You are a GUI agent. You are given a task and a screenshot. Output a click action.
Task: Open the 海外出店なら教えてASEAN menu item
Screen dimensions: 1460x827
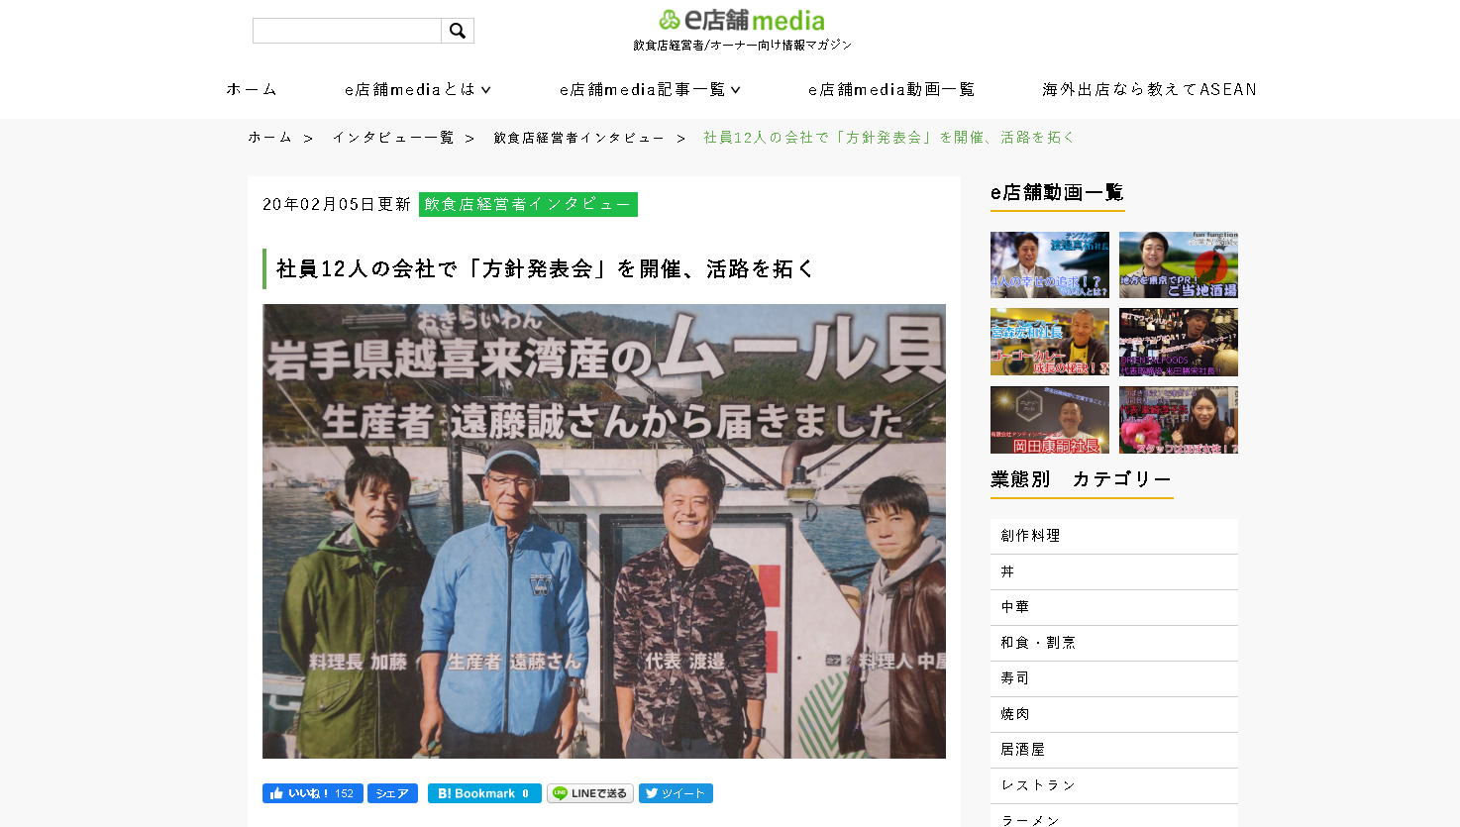click(1148, 89)
